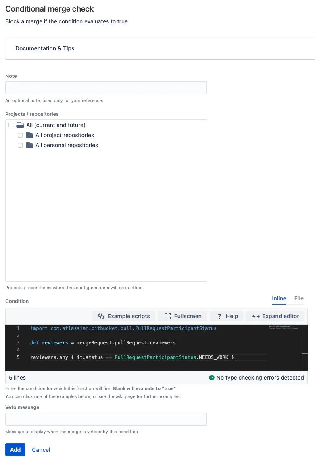The image size is (315, 459).
Task: Switch to the File condition tab
Action: [299, 298]
